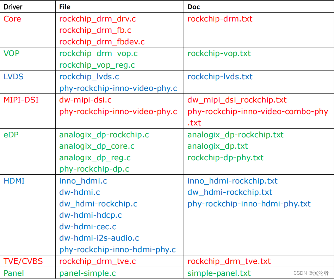Open phy-rockchip-inno-video-phy.c under LVDS

[118, 88]
